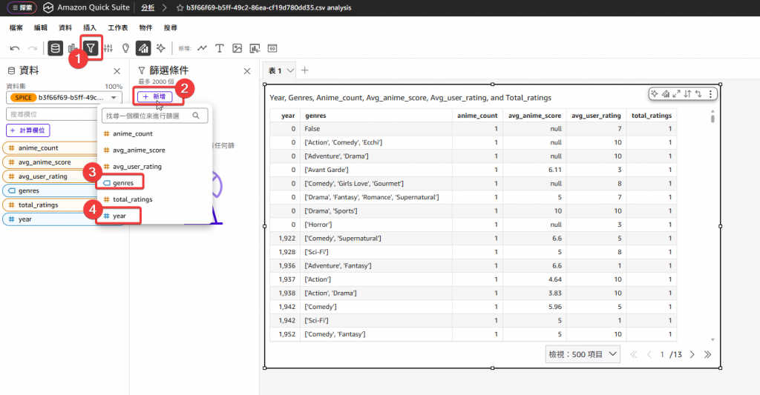This screenshot has height=395, width=760.
Task: Open the 檔案 menu
Action: [x=16, y=27]
